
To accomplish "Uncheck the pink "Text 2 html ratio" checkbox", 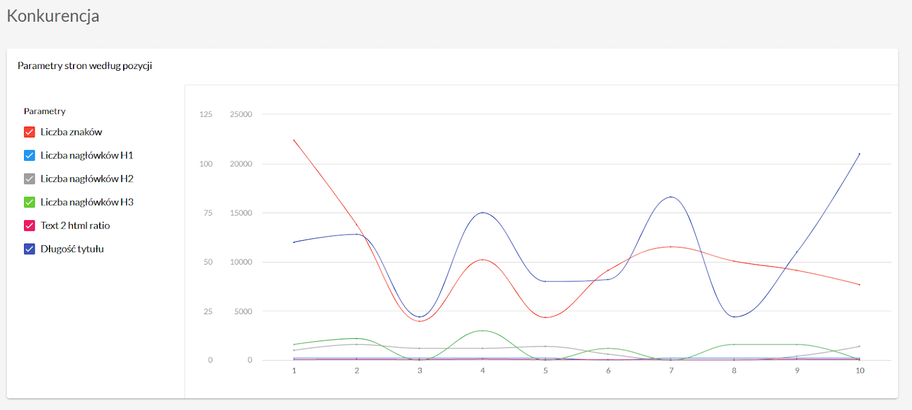I will pos(30,226).
